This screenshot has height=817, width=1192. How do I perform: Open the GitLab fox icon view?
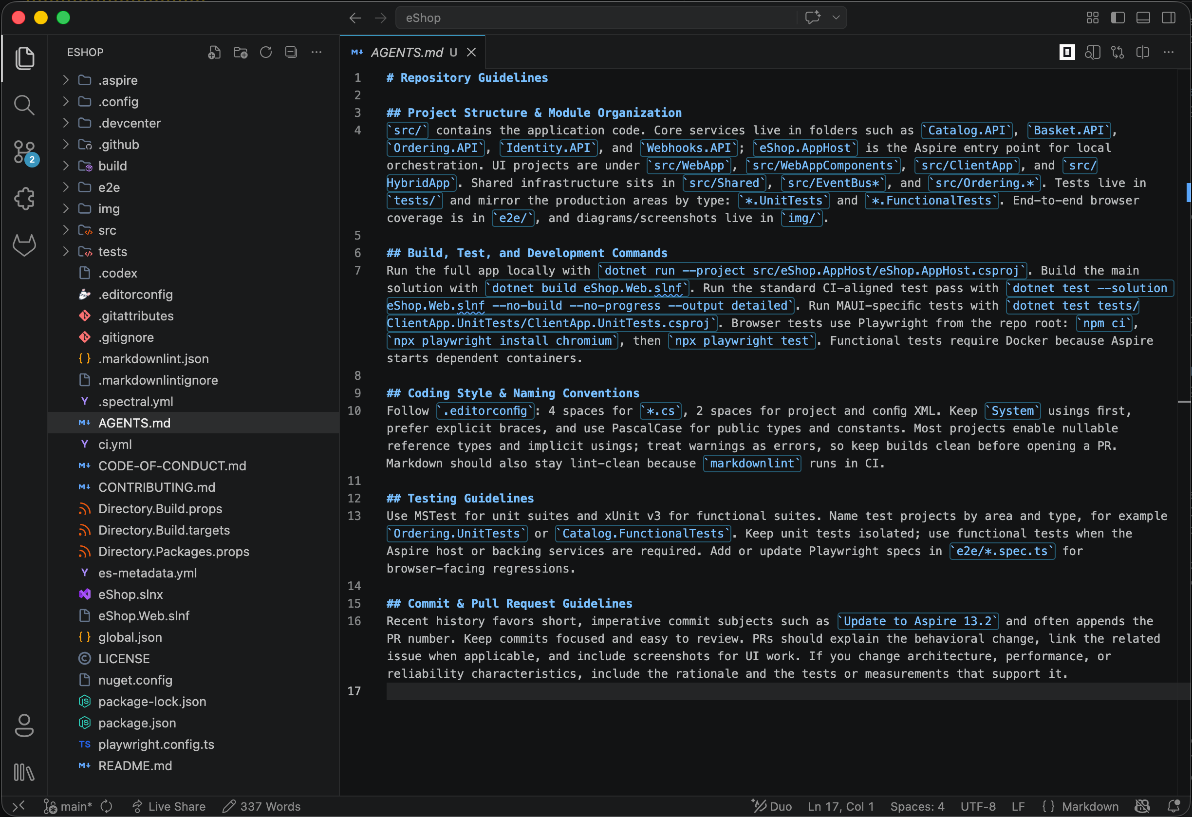24,245
